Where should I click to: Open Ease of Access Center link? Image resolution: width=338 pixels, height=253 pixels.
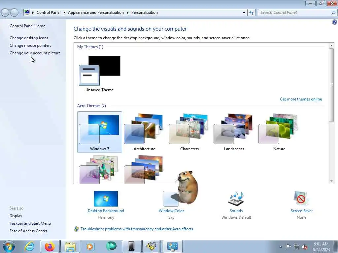(x=28, y=231)
